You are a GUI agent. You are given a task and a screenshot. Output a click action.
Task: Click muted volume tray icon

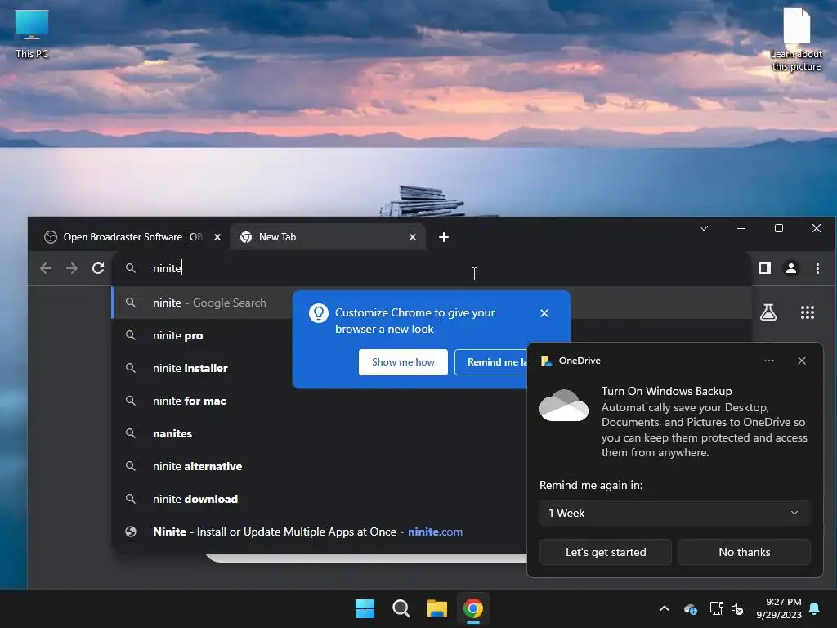coord(737,608)
